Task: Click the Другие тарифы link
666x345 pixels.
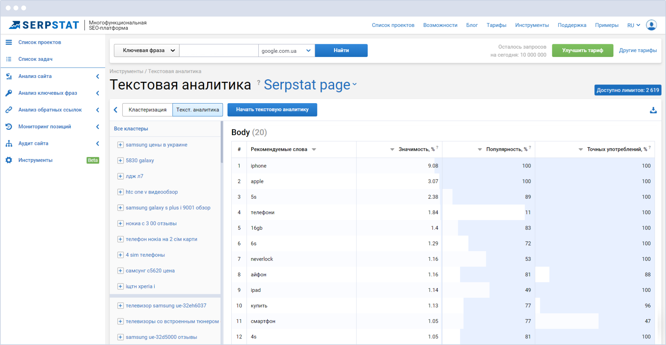Action: click(638, 50)
